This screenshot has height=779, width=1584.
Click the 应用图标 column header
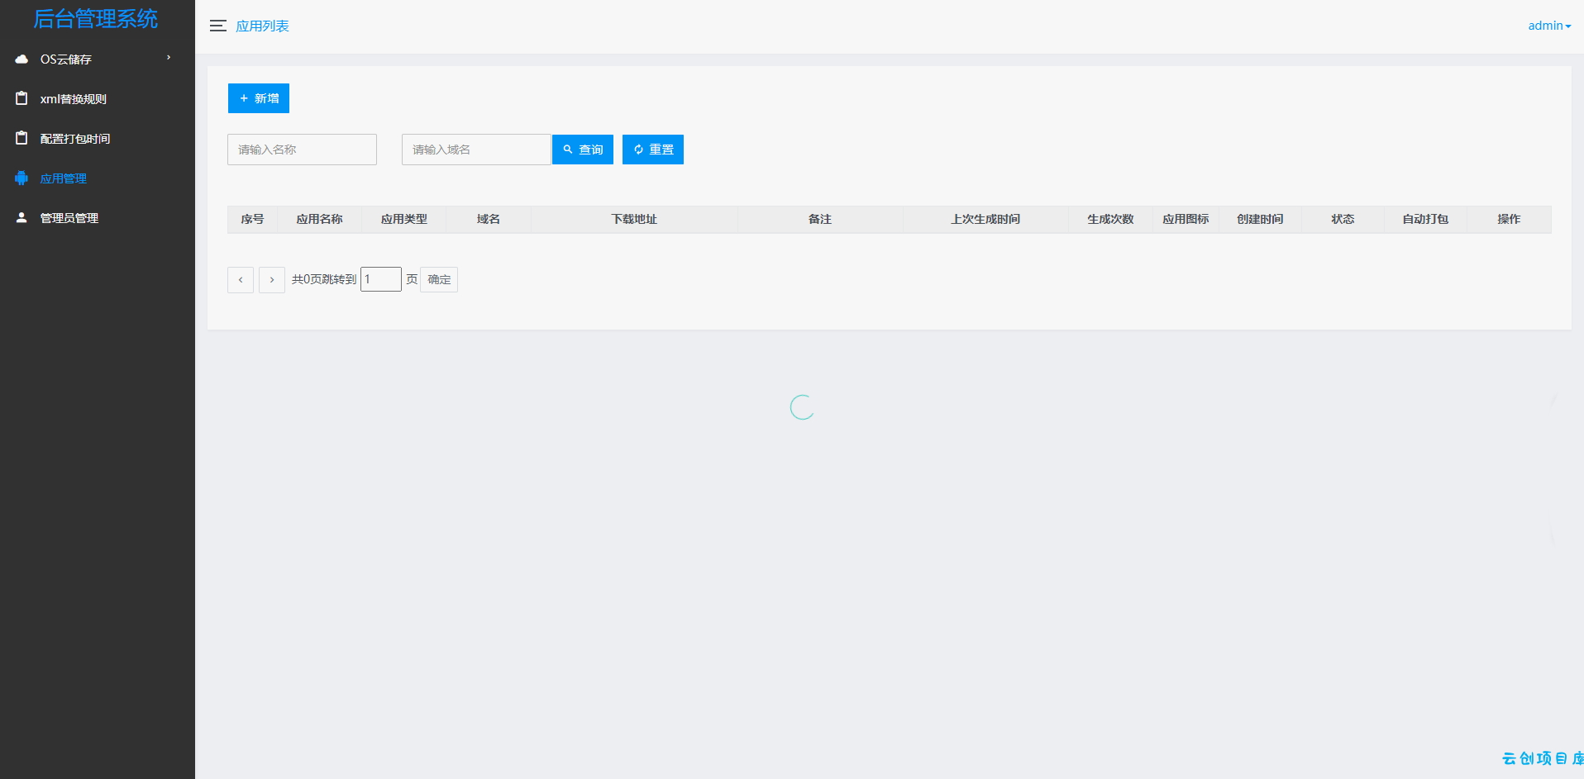(1186, 219)
